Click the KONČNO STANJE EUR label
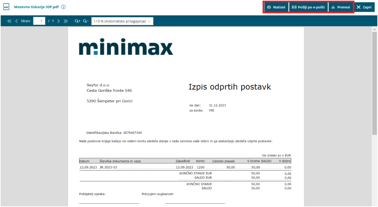The height and width of the screenshot is (207, 378). [x=196, y=173]
